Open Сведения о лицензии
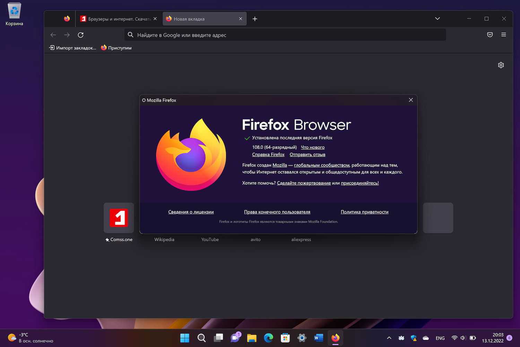The image size is (520, 347). point(191,212)
